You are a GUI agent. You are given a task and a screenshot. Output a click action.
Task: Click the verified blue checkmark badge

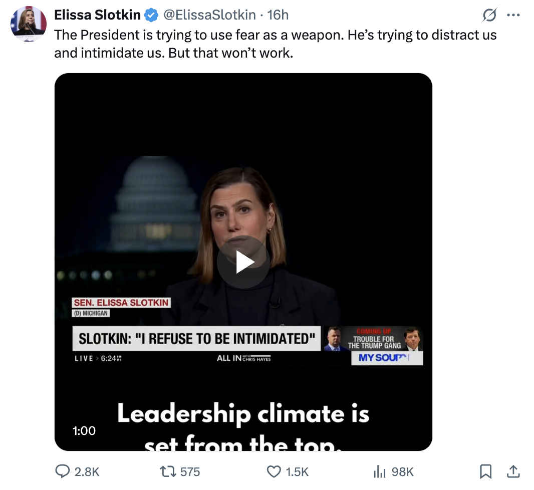[151, 15]
